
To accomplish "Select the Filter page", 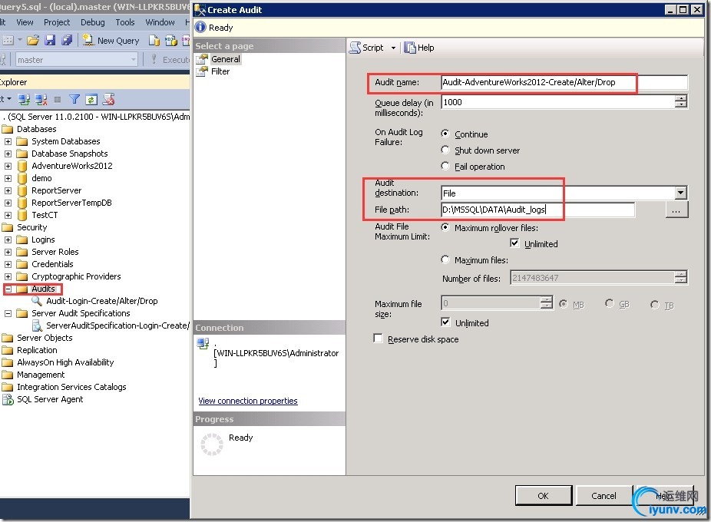I will [220, 71].
